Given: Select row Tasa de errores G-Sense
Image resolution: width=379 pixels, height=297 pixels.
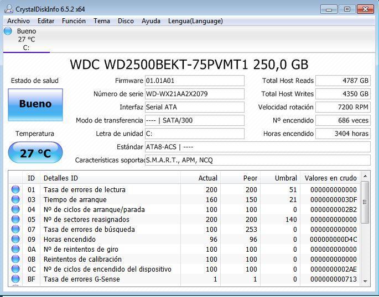Looking at the screenshot, I should [184, 279].
